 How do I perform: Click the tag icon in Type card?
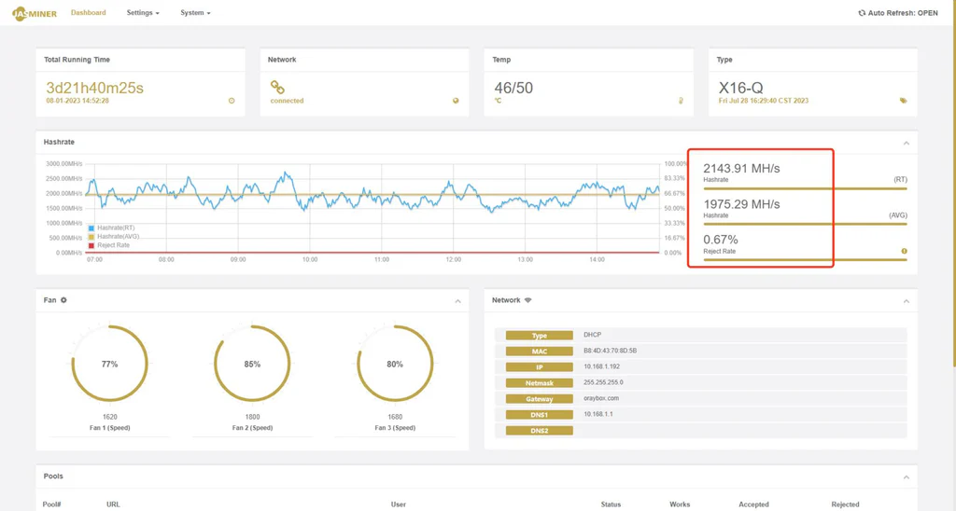click(x=904, y=101)
